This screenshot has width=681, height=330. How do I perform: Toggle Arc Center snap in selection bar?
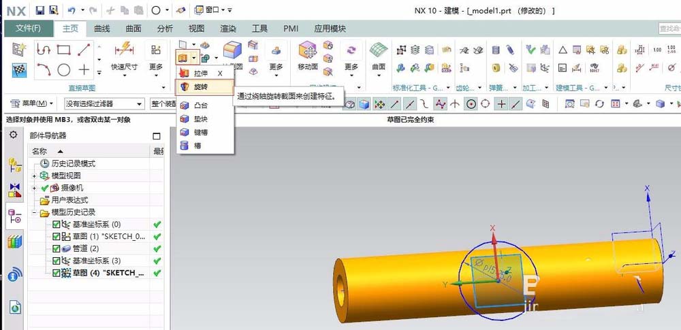pyautogui.click(x=471, y=104)
